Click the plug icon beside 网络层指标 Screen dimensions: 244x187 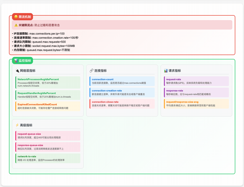point(17,71)
